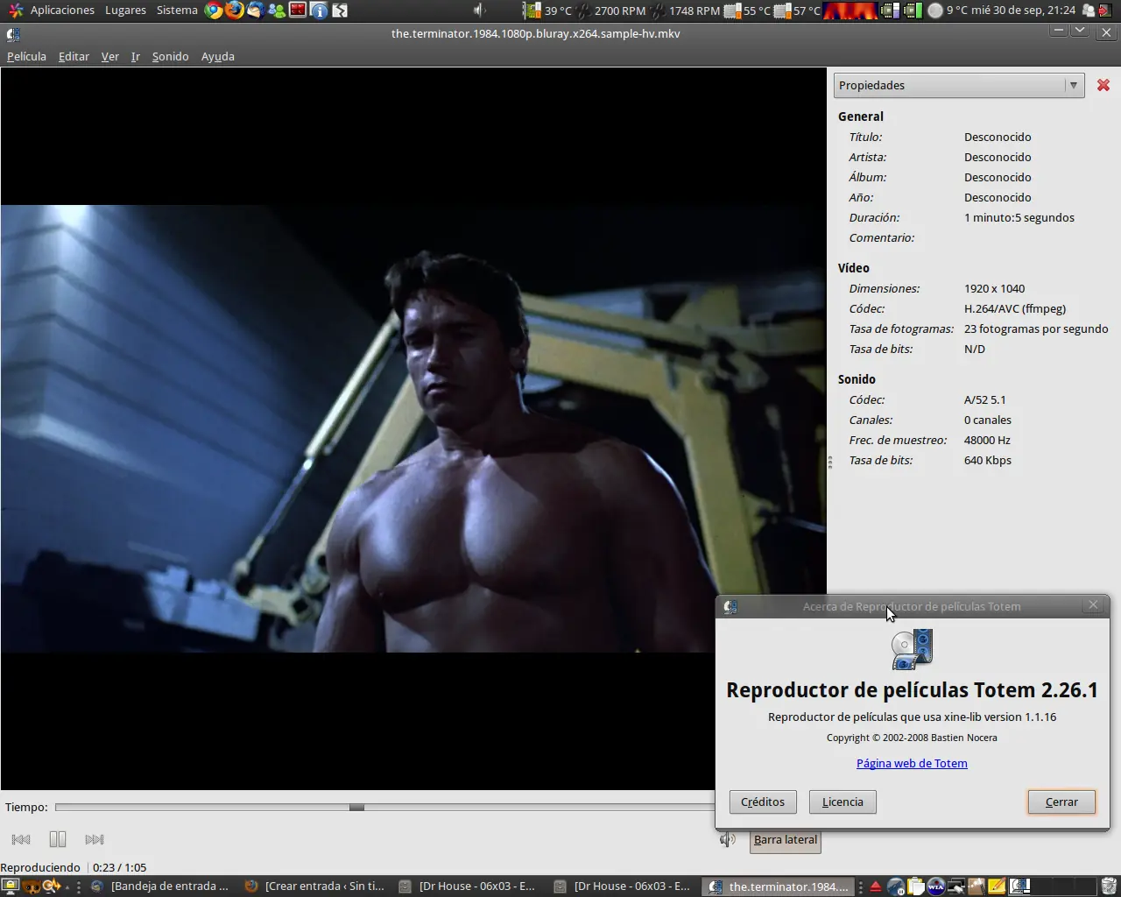Click the Totem window menu icon in title bar
The height and width of the screenshot is (897, 1121).
[13, 34]
